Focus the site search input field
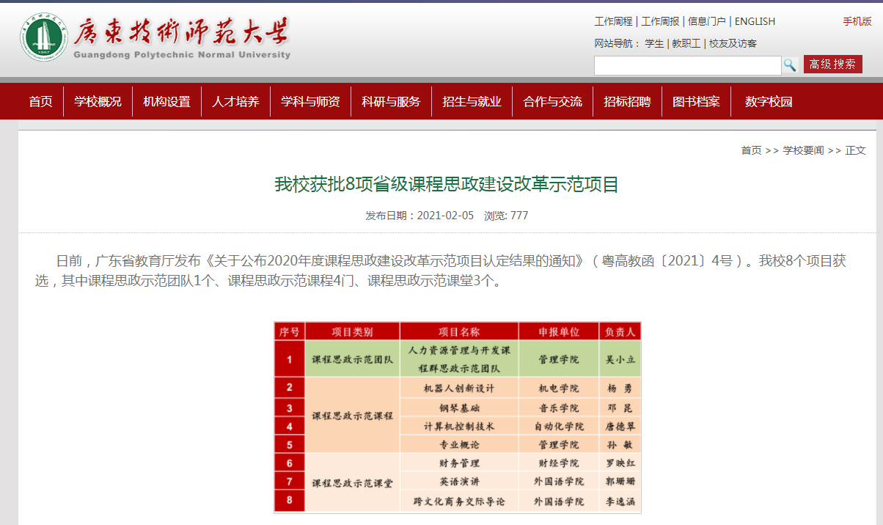883x525 pixels. [687, 65]
